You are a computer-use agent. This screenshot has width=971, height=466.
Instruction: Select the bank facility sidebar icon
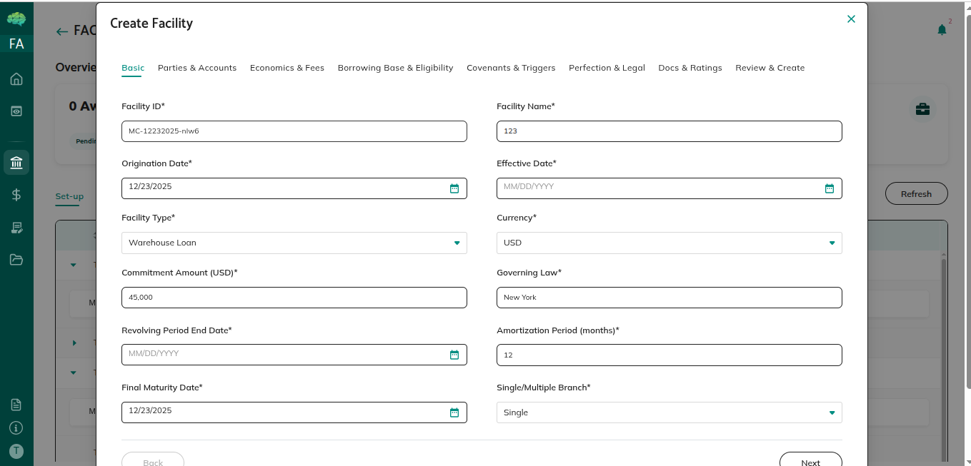pos(16,162)
